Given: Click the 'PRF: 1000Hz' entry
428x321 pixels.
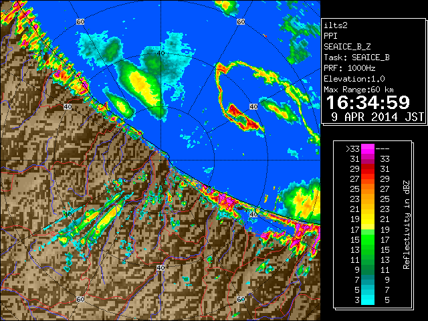Looking at the screenshot, I should (x=350, y=68).
